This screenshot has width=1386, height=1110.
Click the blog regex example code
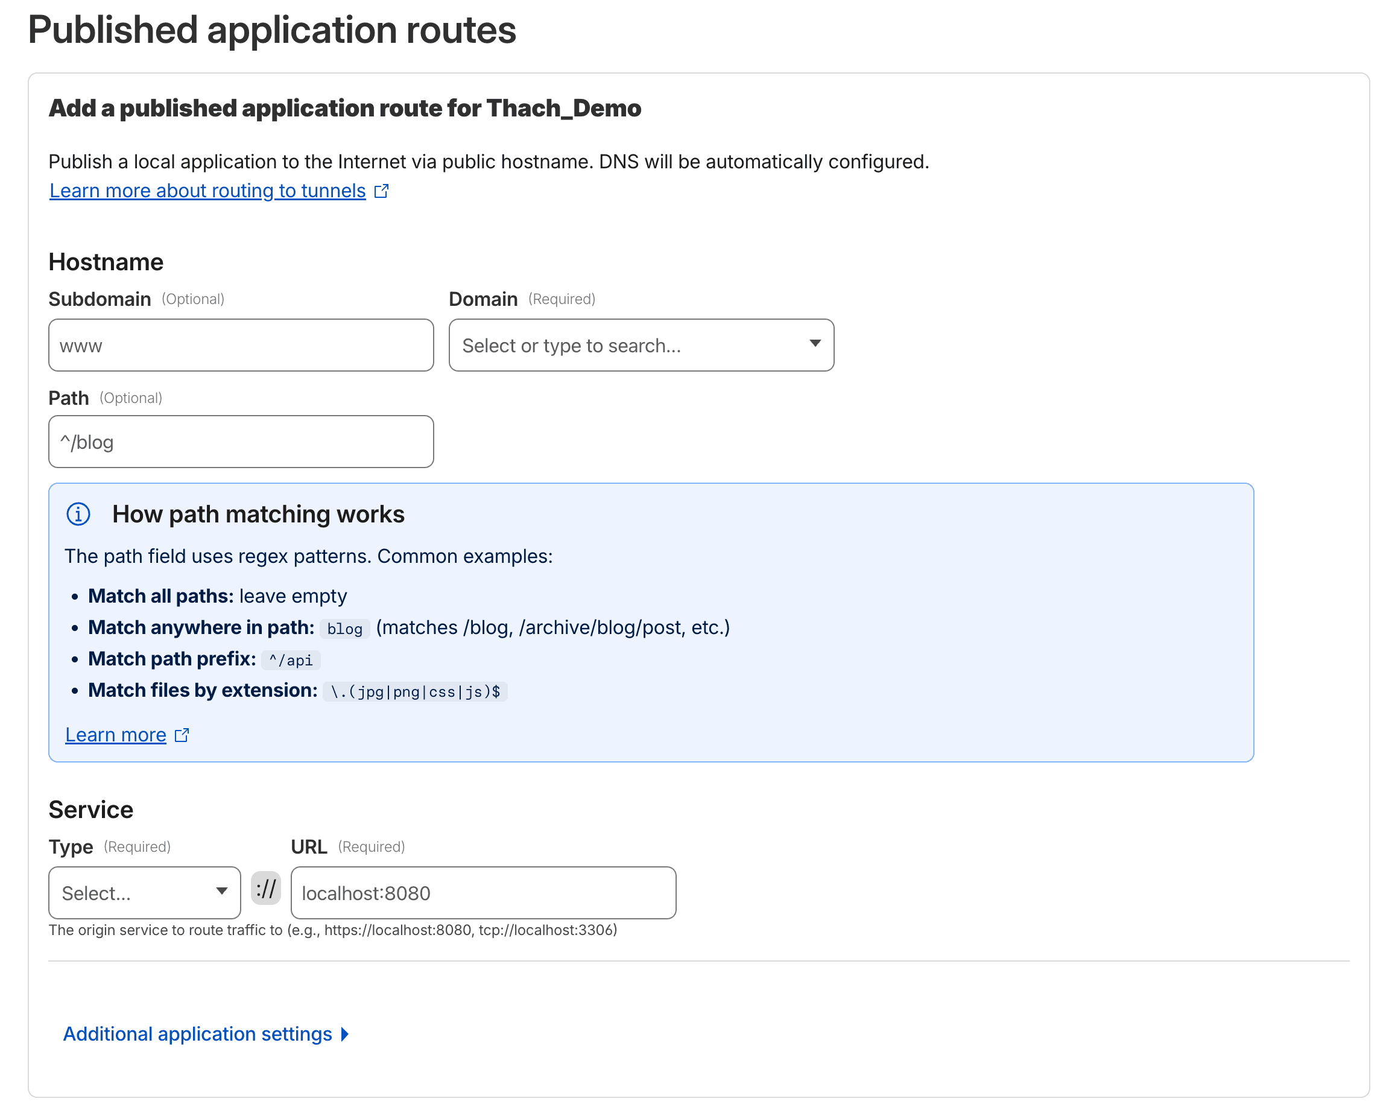344,629
